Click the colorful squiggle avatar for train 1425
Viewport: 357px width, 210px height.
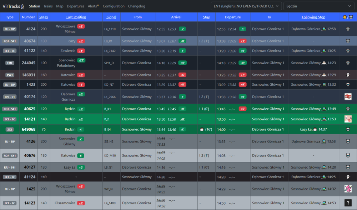pos(348,189)
